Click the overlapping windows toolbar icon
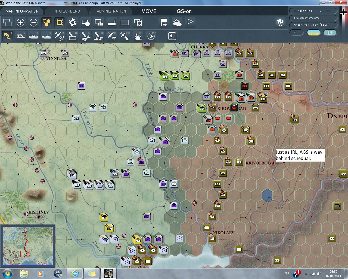The image size is (348, 279). coord(7,22)
